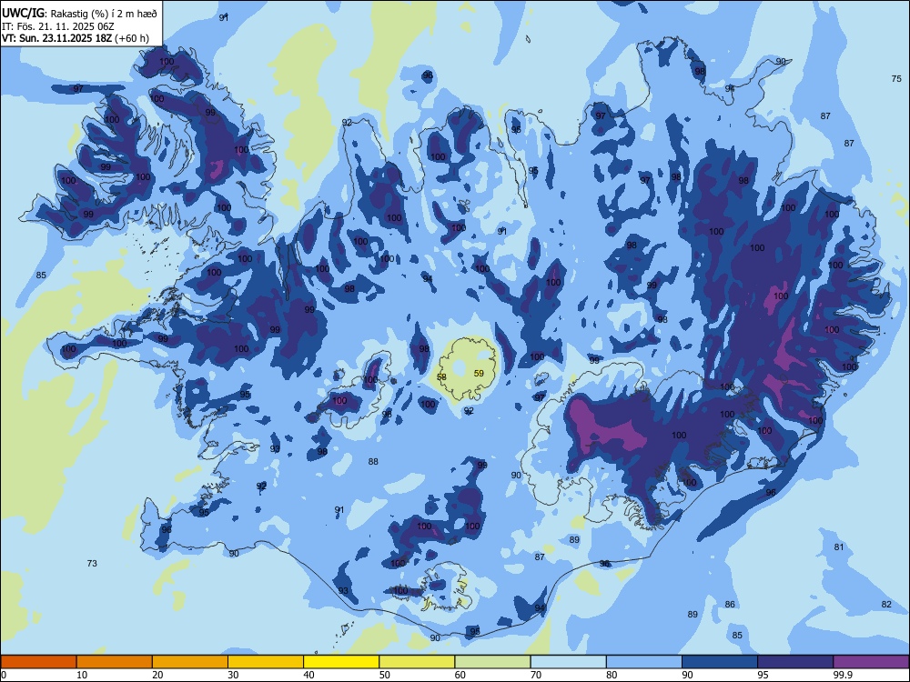Viewport: 910px width, 682px height.
Task: Click legend tick label '10'
Action: click(82, 675)
